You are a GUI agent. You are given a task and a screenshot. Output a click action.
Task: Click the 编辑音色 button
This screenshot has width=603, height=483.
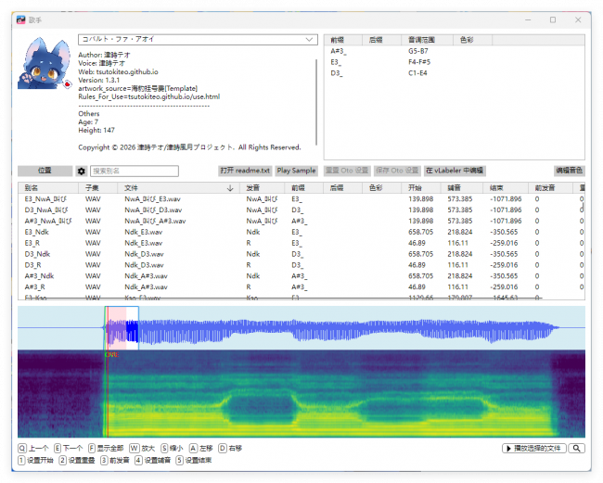point(570,171)
